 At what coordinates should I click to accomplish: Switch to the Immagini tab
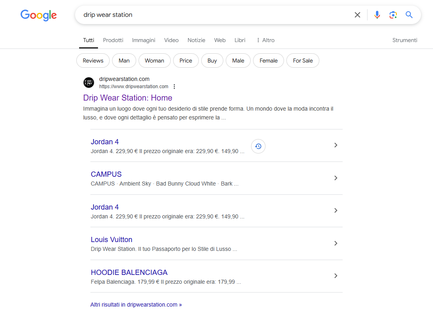144,40
